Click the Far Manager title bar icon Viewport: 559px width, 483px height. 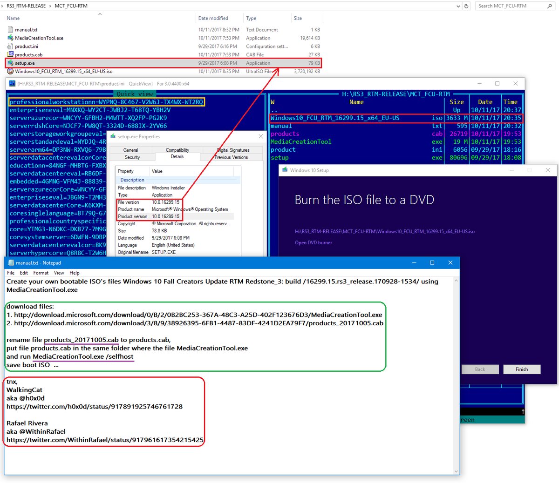12,84
